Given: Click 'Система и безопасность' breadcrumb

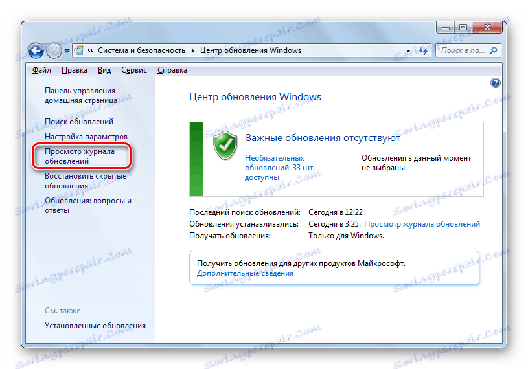Looking at the screenshot, I should (141, 50).
